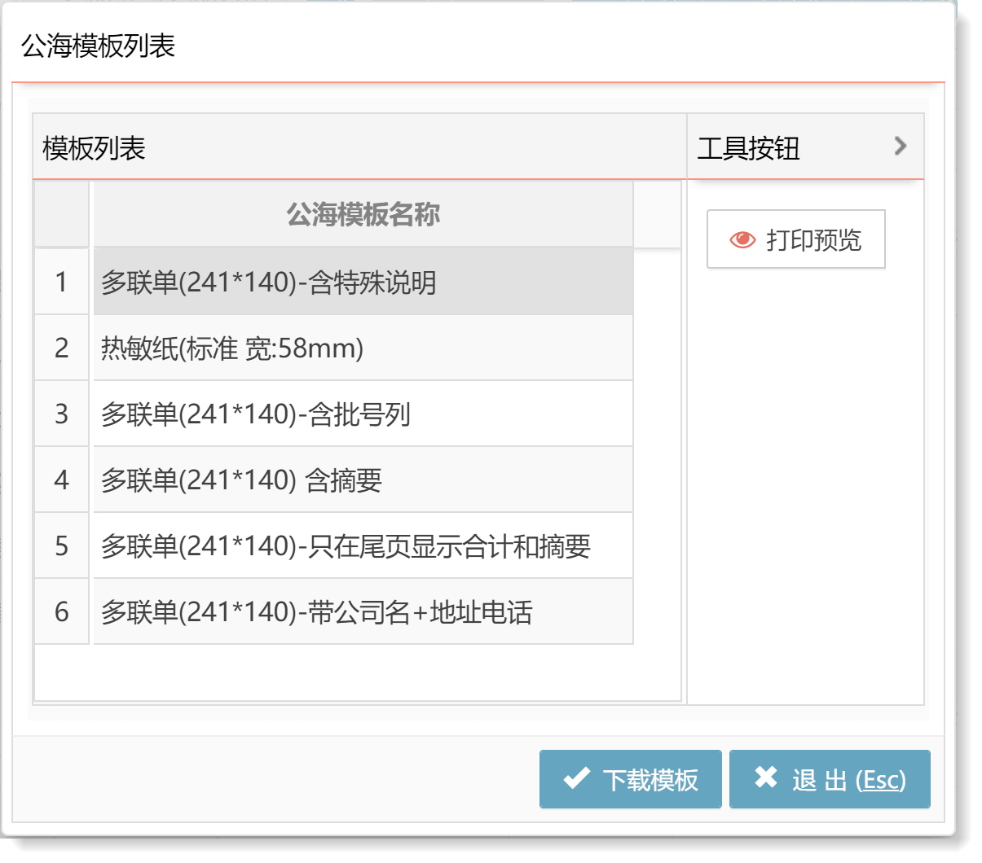The height and width of the screenshot is (863, 982).
Task: Click the 模板列表 panel header
Action: 94,148
